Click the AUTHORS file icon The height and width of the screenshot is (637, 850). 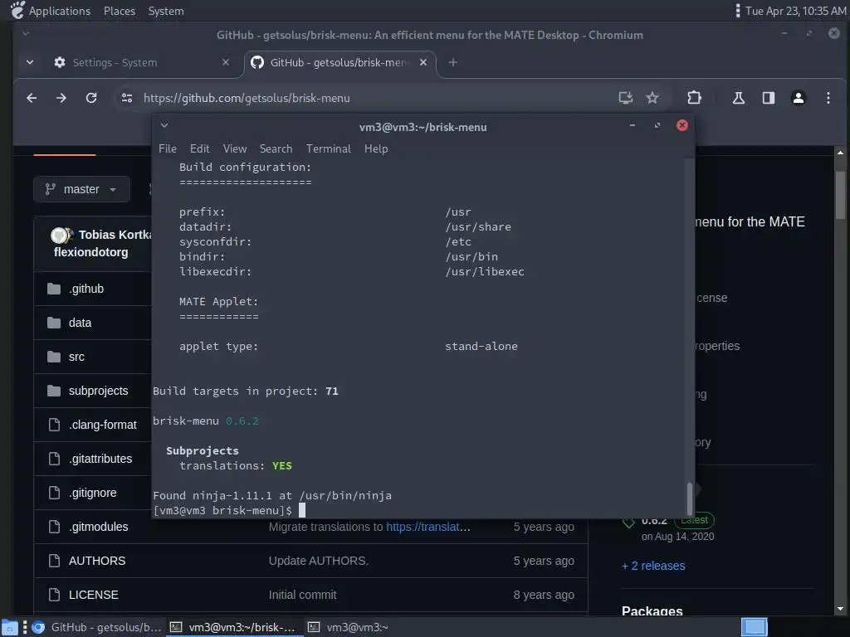pos(54,561)
